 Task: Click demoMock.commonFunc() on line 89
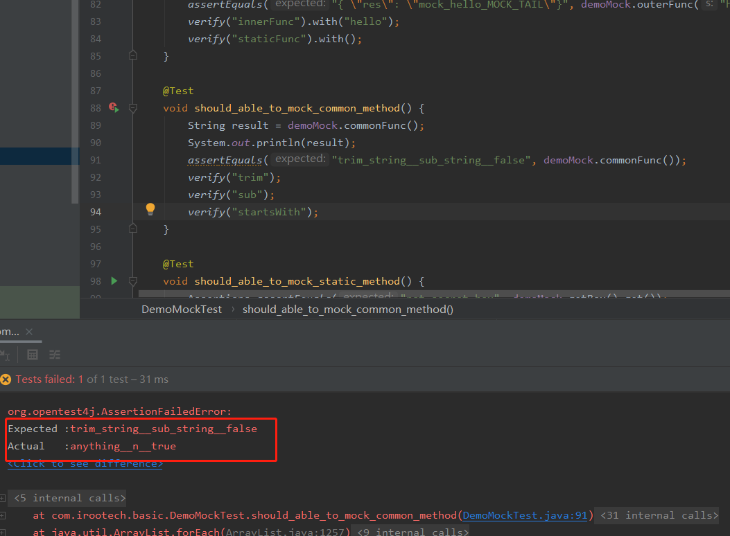[x=352, y=125]
